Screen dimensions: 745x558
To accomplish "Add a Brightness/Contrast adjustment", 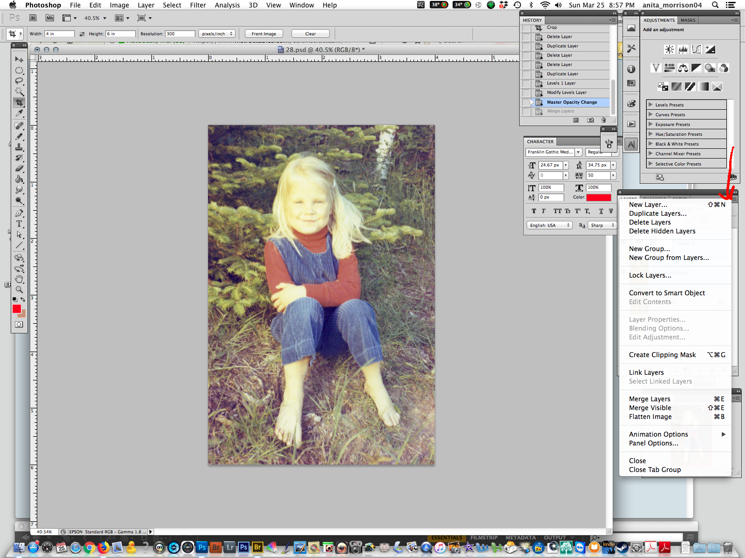I will tap(670, 49).
